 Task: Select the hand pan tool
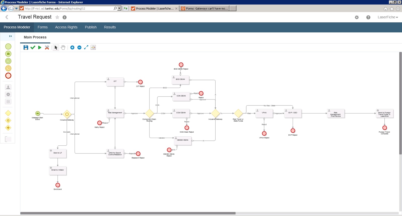63,47
